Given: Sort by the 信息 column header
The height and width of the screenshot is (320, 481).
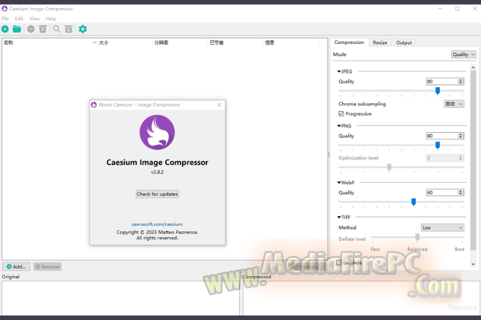Looking at the screenshot, I should 291,43.
